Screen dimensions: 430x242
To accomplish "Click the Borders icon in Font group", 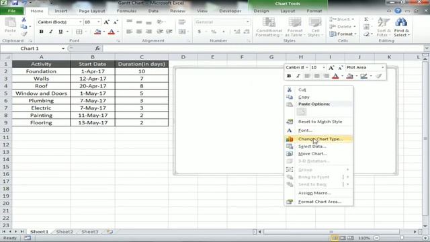I will click(x=79, y=32).
